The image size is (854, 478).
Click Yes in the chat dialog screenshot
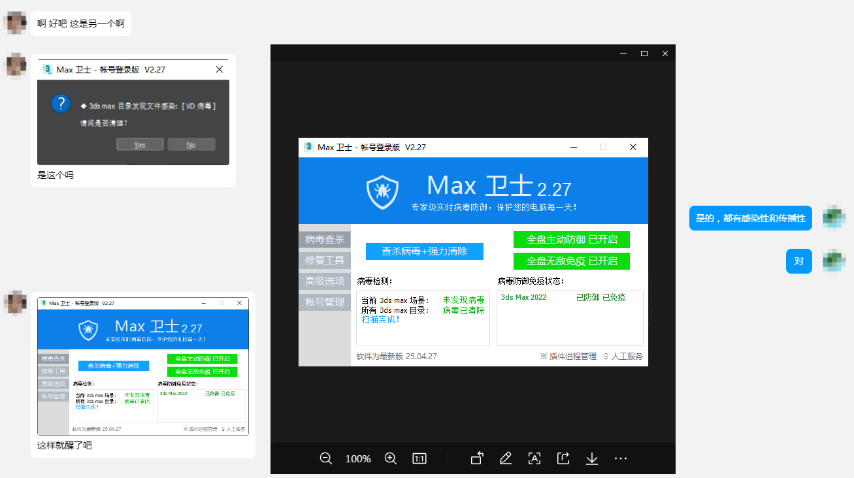(x=140, y=145)
